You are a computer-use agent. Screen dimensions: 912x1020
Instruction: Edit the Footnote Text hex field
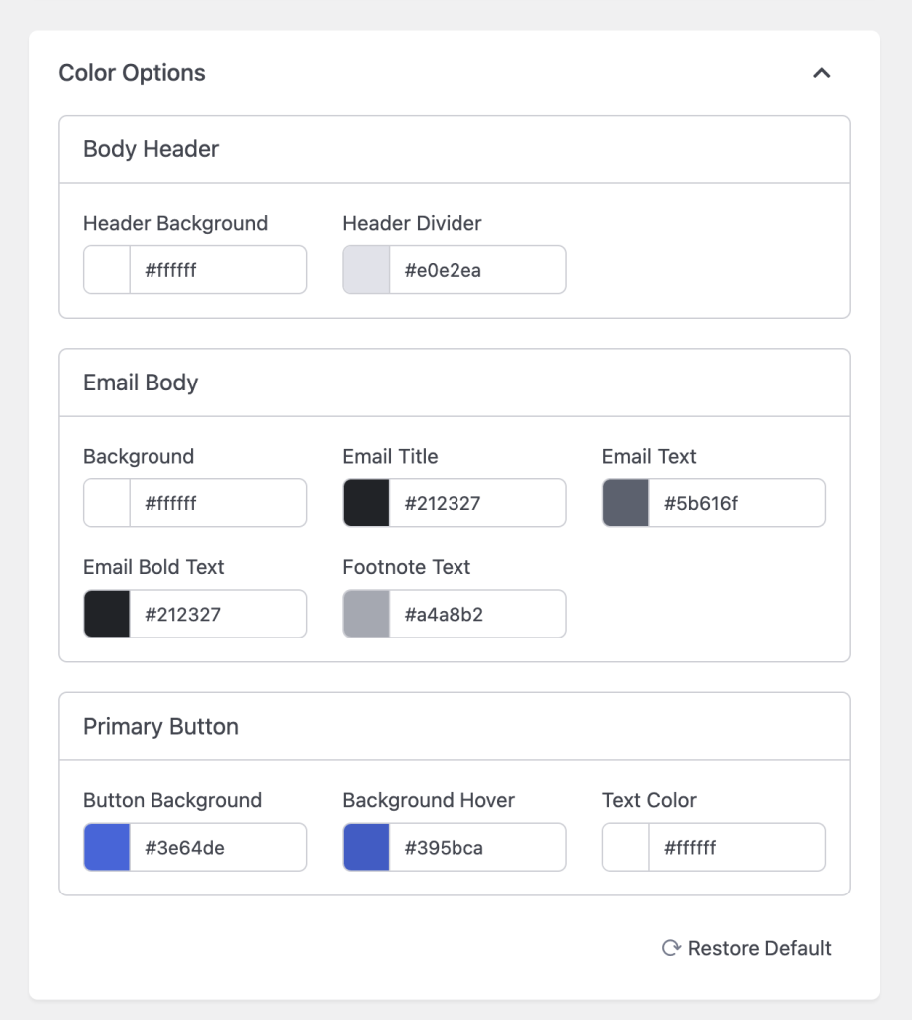pyautogui.click(x=476, y=614)
